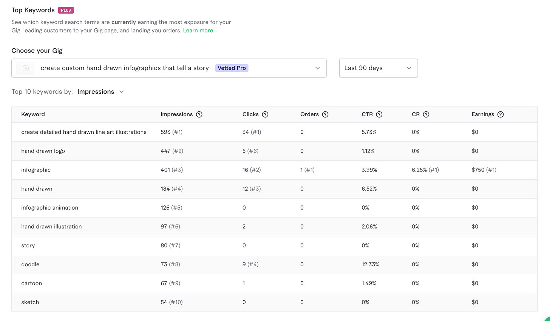This screenshot has height=321, width=550.
Task: Click the infographic animation keyword
Action: 49,208
